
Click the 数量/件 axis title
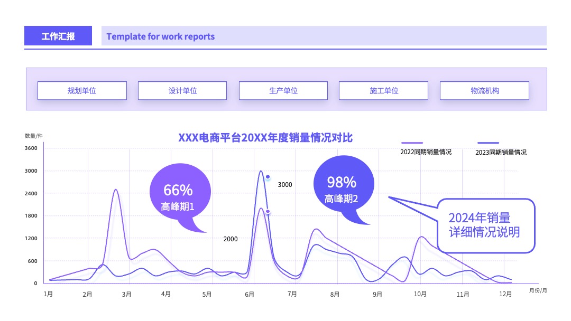[33, 136]
